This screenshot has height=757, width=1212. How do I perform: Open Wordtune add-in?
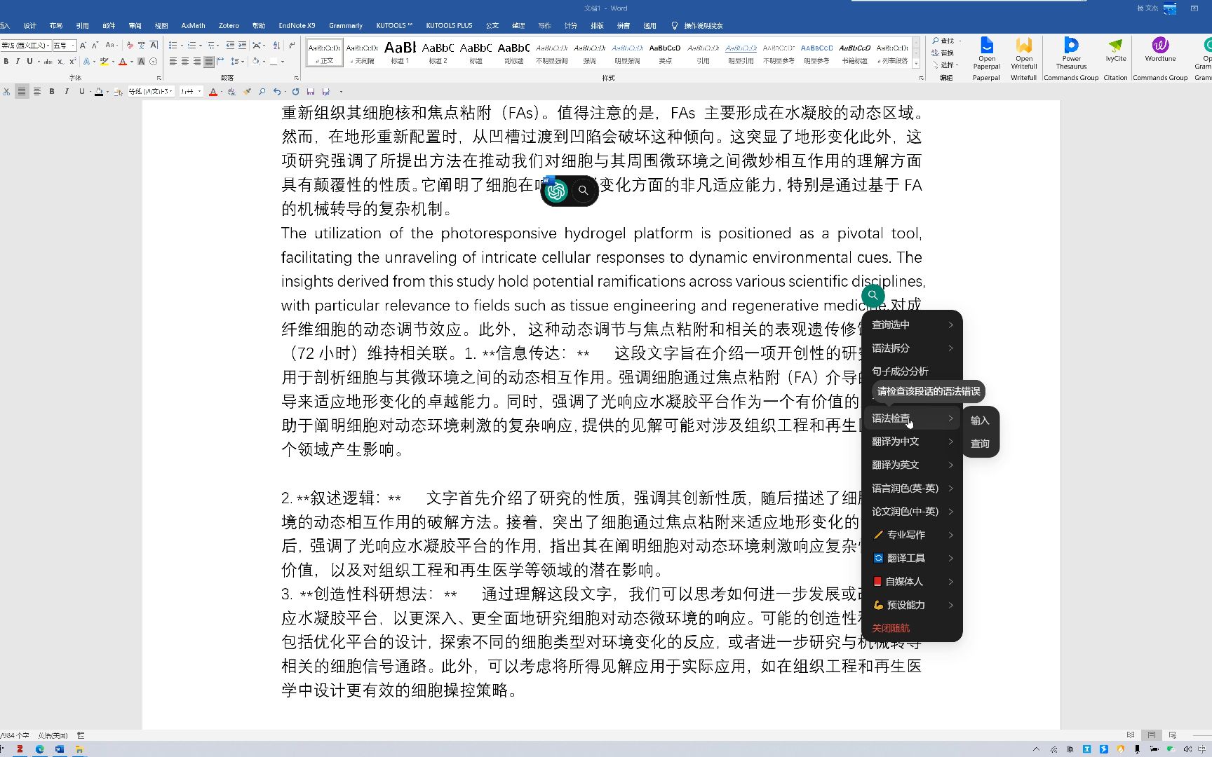(1160, 50)
